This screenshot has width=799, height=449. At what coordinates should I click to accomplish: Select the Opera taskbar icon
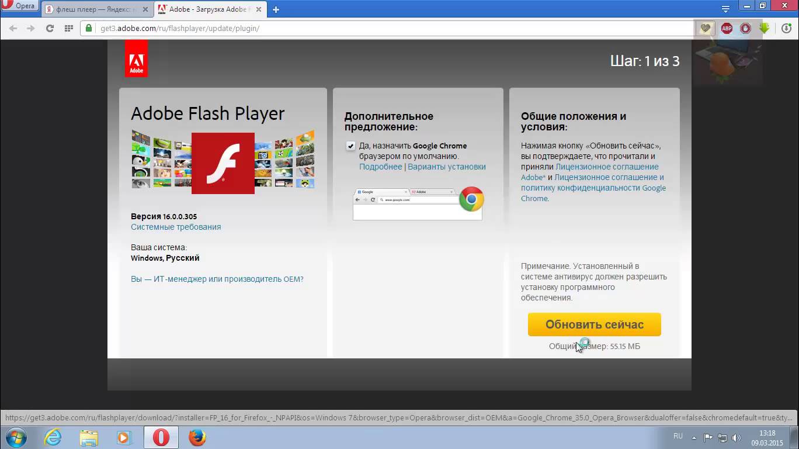[161, 437]
